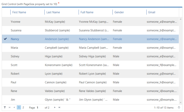Go to the first page arrow

[10, 107]
